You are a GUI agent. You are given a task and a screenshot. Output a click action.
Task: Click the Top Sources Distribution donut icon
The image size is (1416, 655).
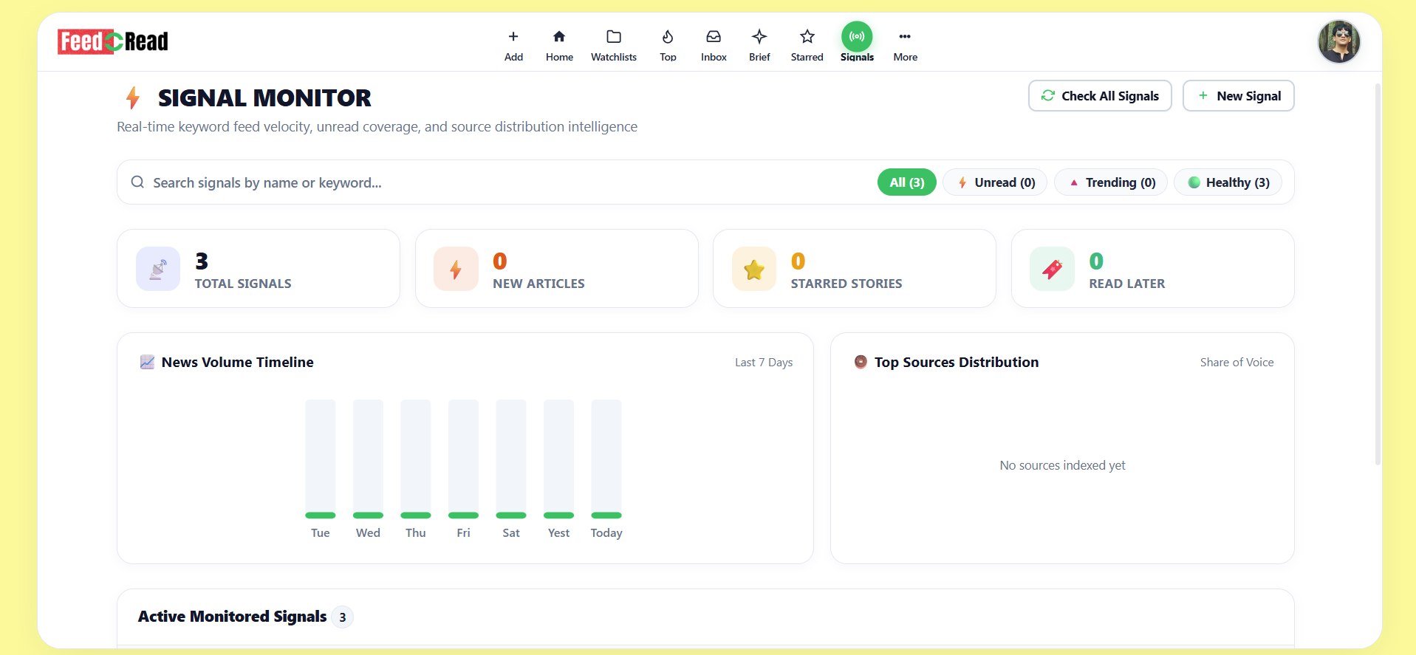(x=861, y=362)
